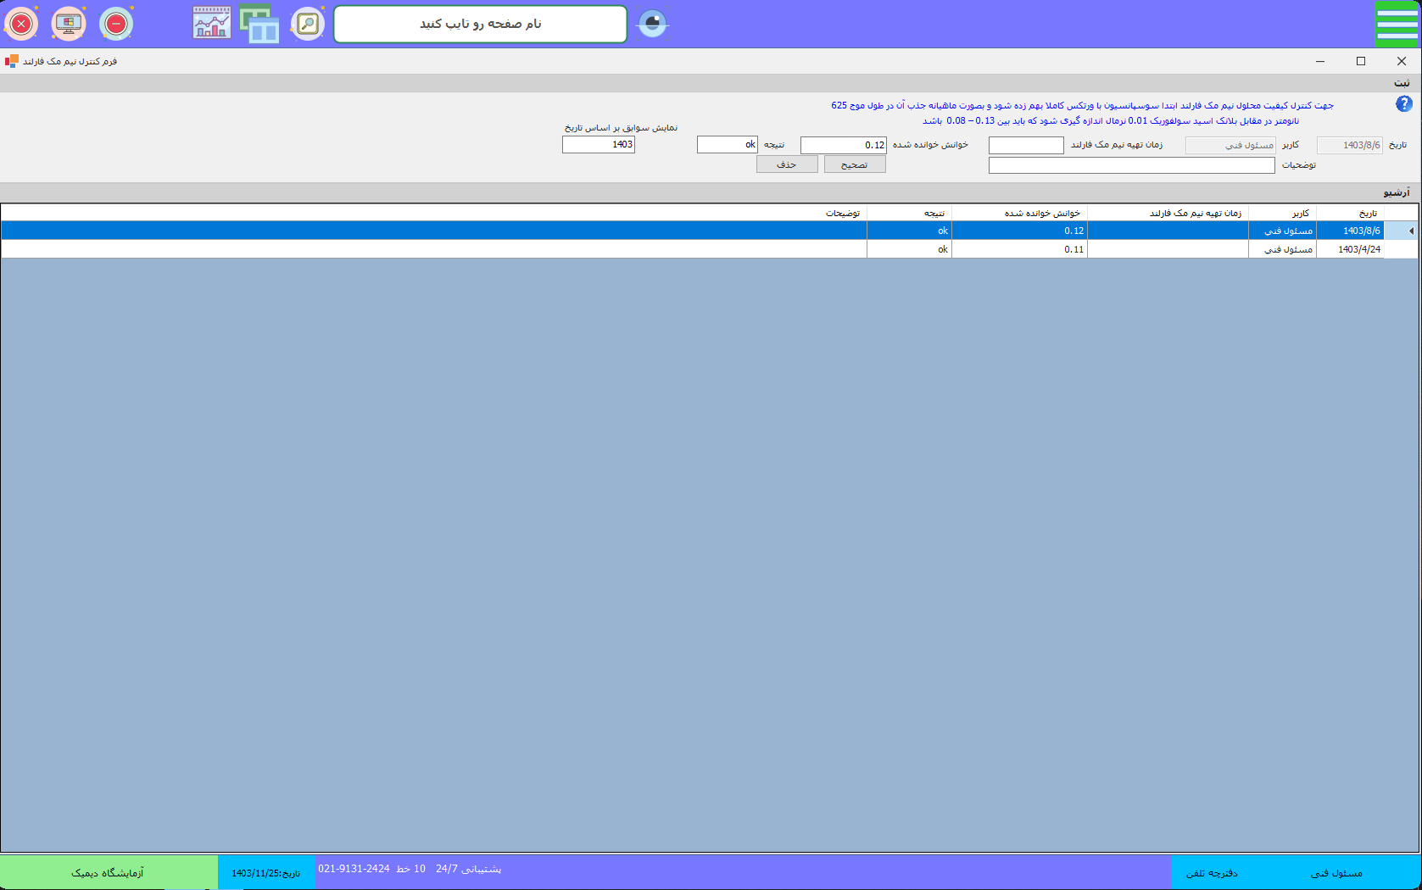This screenshot has height=890, width=1422.
Task: Open the desktop monitor icon
Action: tap(69, 24)
